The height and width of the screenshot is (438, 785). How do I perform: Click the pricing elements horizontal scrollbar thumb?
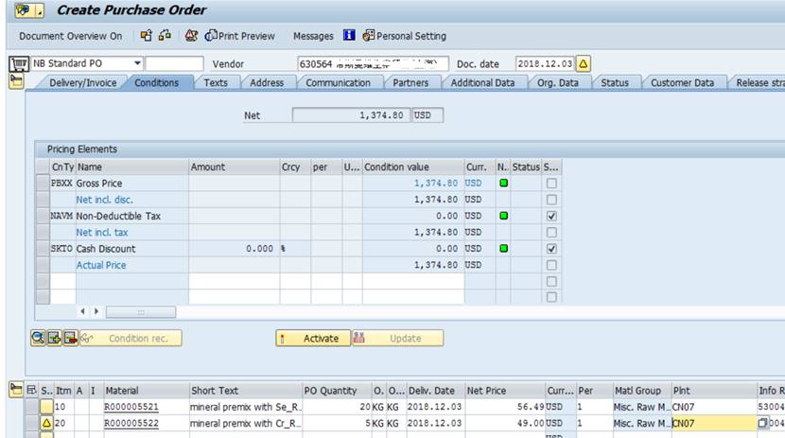141,312
